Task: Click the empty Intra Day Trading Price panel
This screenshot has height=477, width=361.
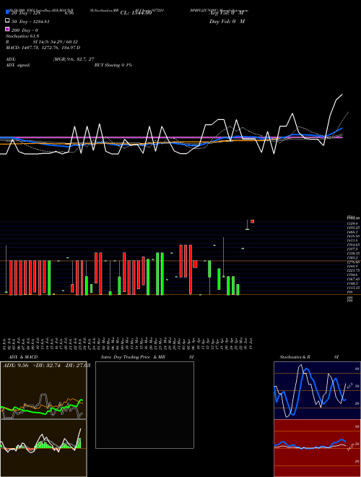Action: coord(144,405)
